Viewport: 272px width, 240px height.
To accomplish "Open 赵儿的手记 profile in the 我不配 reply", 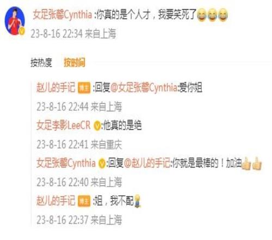I will [56, 201].
